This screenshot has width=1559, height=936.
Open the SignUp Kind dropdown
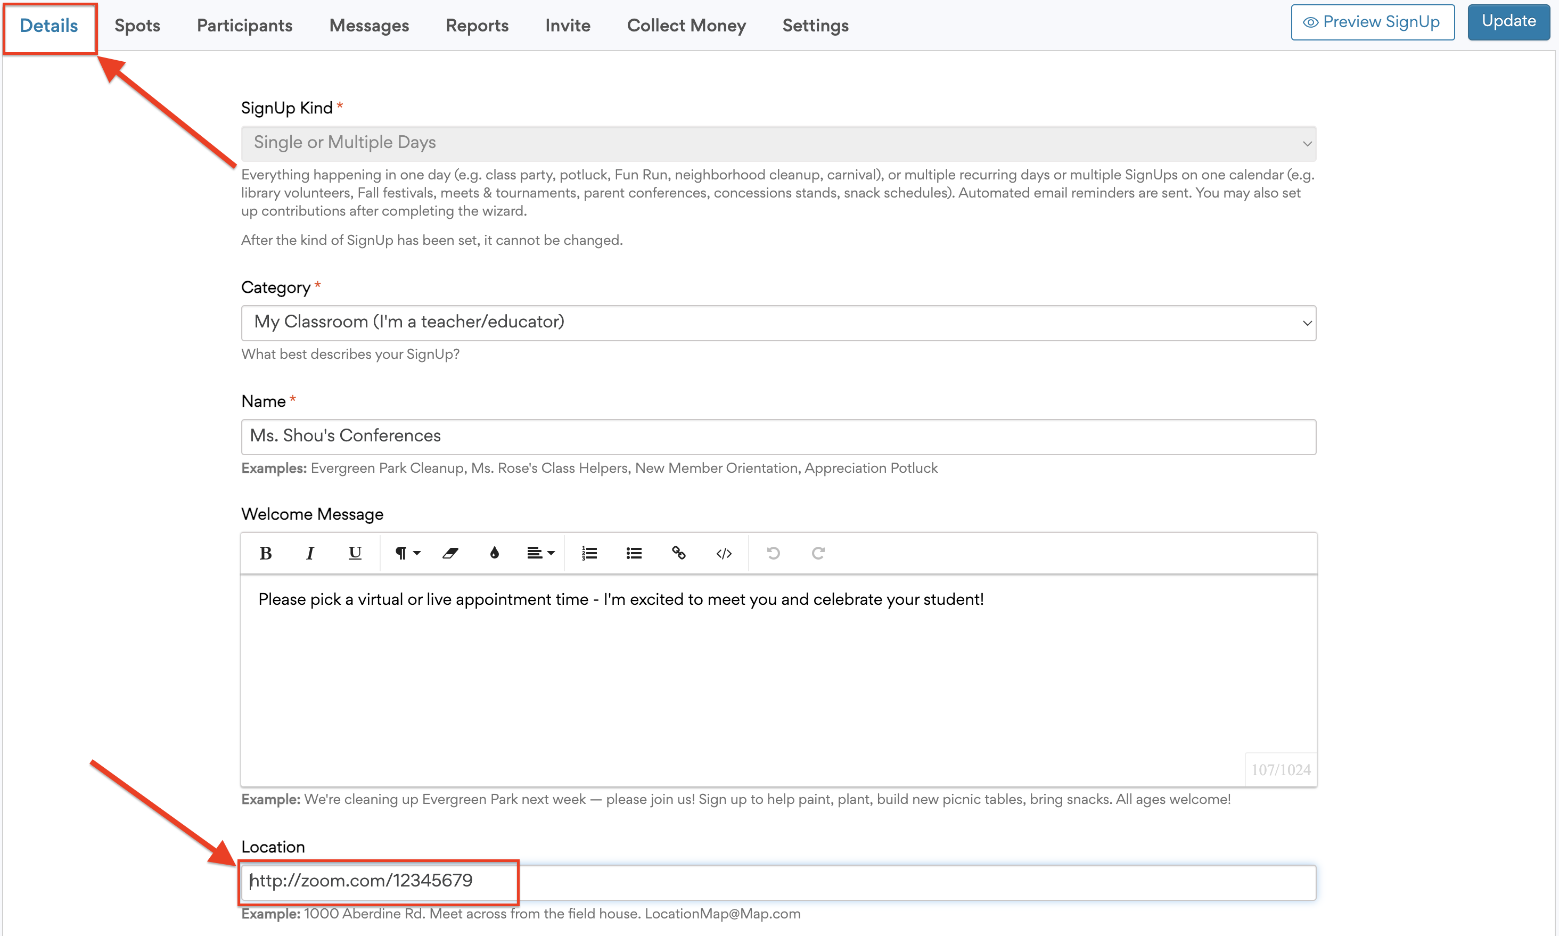778,143
